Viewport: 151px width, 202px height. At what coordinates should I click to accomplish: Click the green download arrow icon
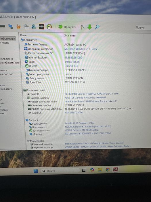click(89, 27)
